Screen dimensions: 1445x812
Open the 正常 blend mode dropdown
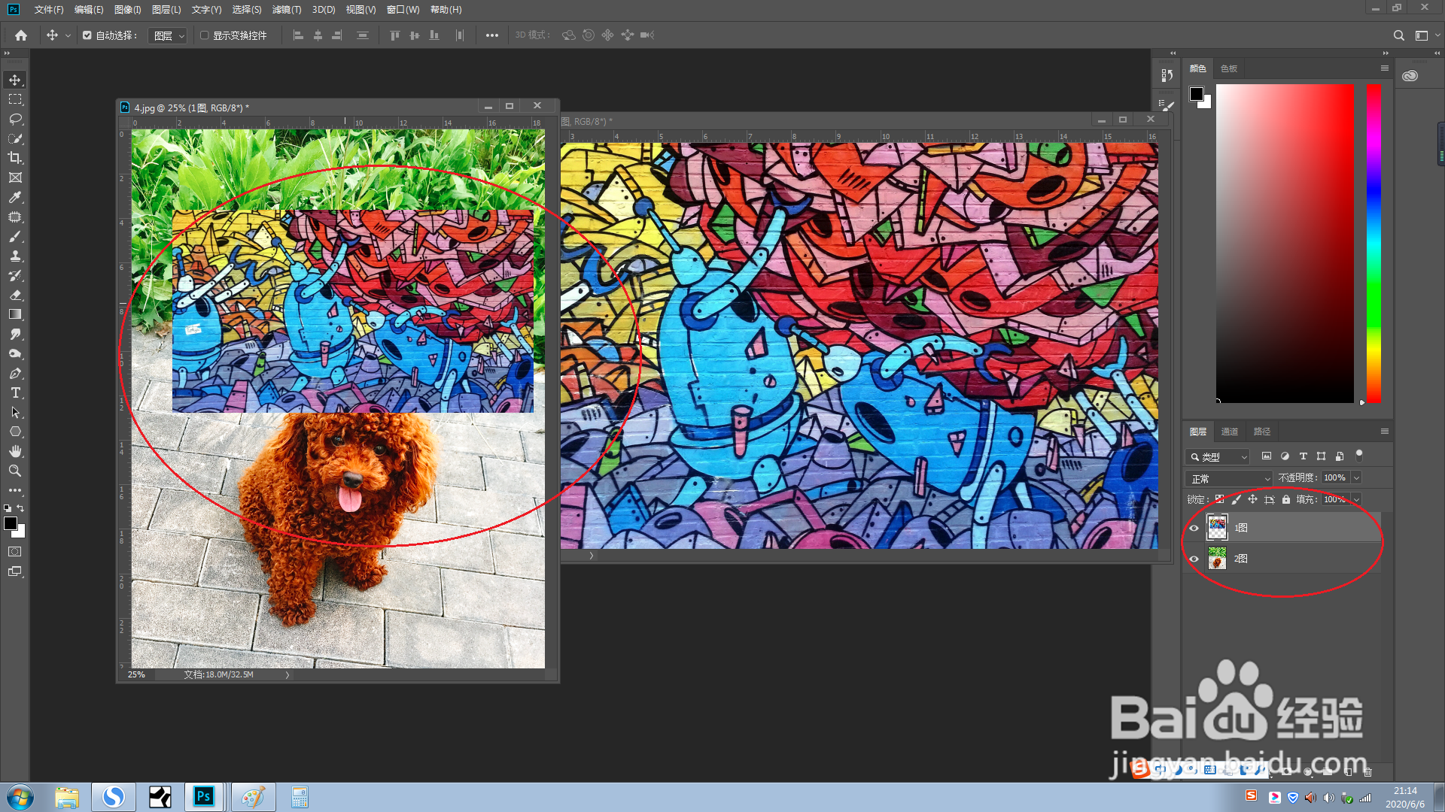click(x=1228, y=478)
